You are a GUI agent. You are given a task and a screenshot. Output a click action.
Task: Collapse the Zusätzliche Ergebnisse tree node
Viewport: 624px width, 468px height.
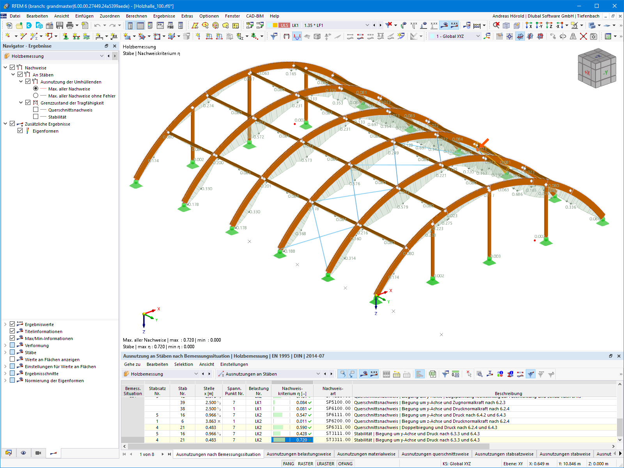[5, 124]
